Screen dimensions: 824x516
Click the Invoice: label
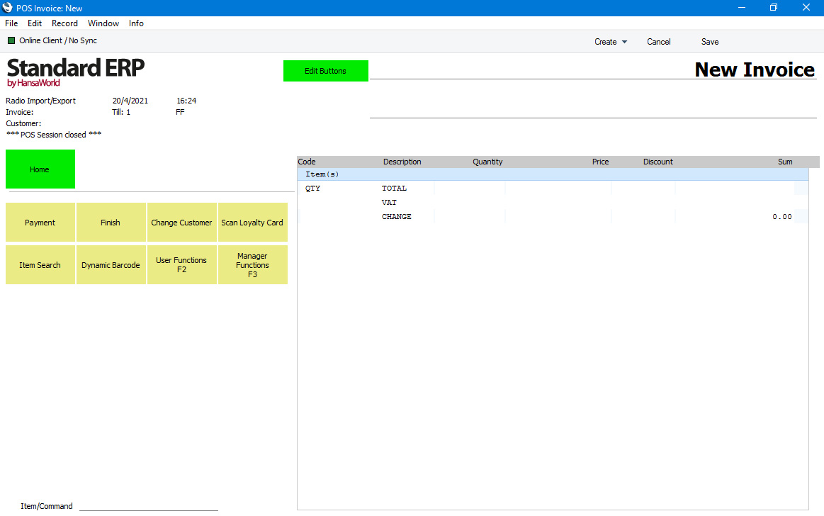(x=19, y=112)
